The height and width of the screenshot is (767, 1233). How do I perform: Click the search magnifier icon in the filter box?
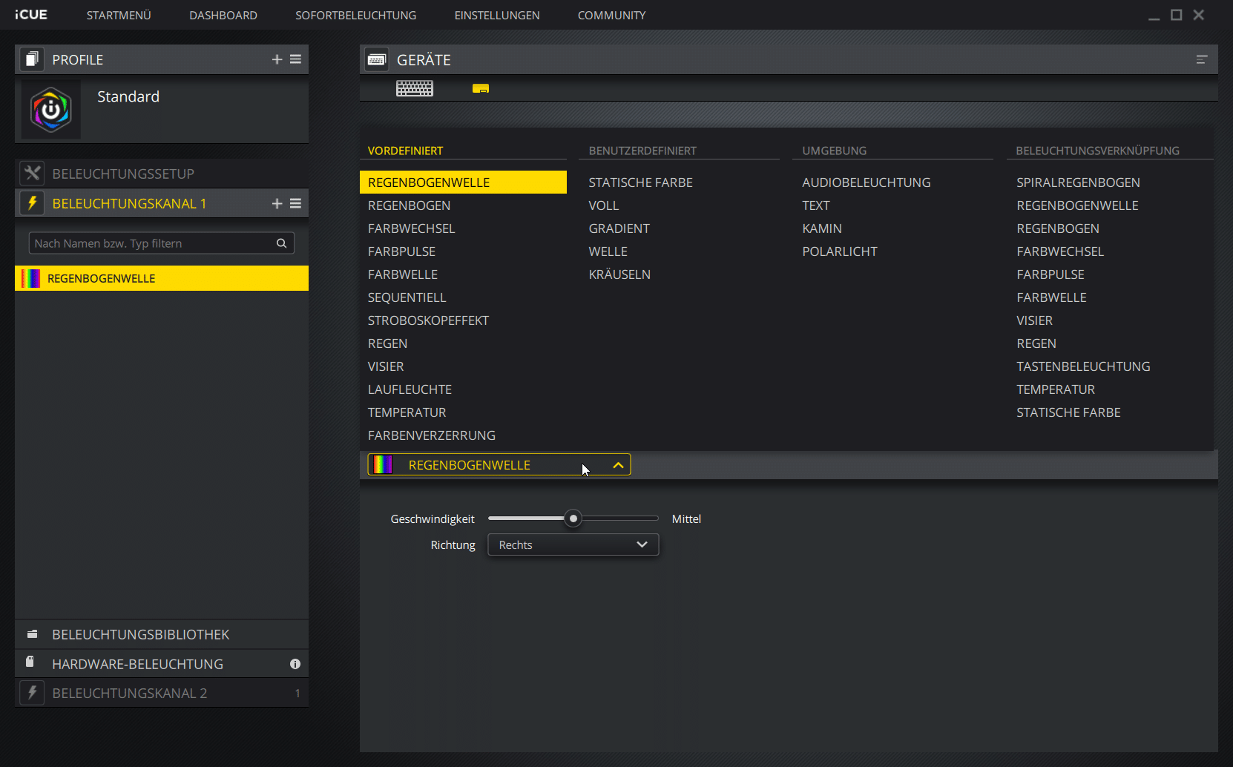point(281,243)
